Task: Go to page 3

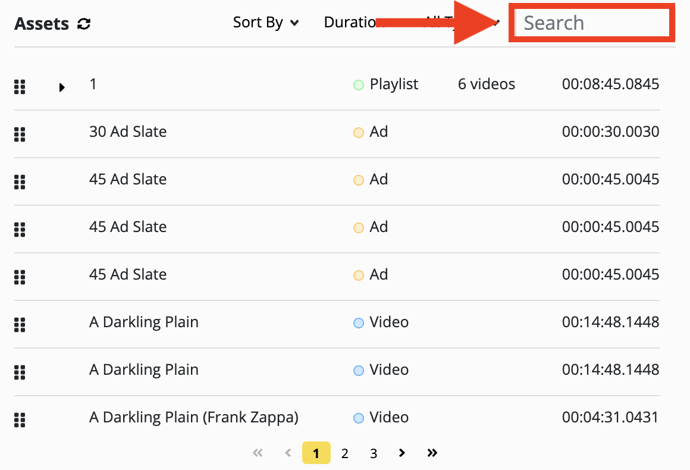Action: coord(374,453)
